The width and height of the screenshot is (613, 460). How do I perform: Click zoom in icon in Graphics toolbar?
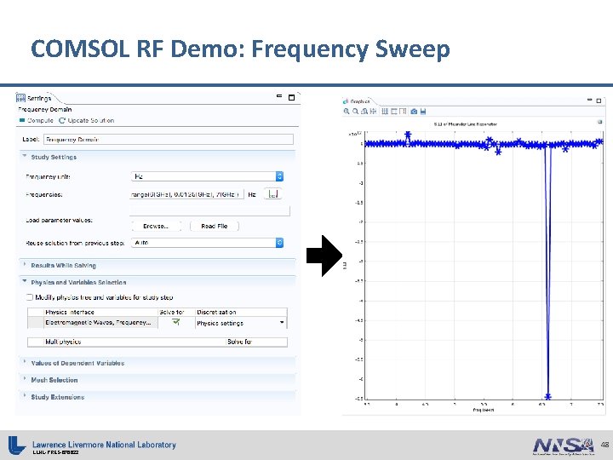[x=347, y=112]
